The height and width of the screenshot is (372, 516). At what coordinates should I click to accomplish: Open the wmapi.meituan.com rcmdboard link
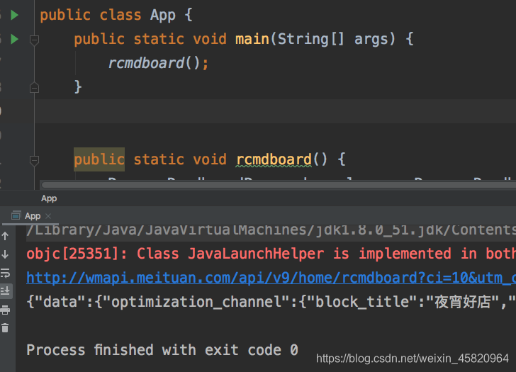click(271, 278)
